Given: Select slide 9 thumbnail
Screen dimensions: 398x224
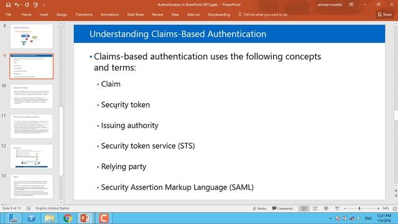Looking at the screenshot, I should [32, 67].
